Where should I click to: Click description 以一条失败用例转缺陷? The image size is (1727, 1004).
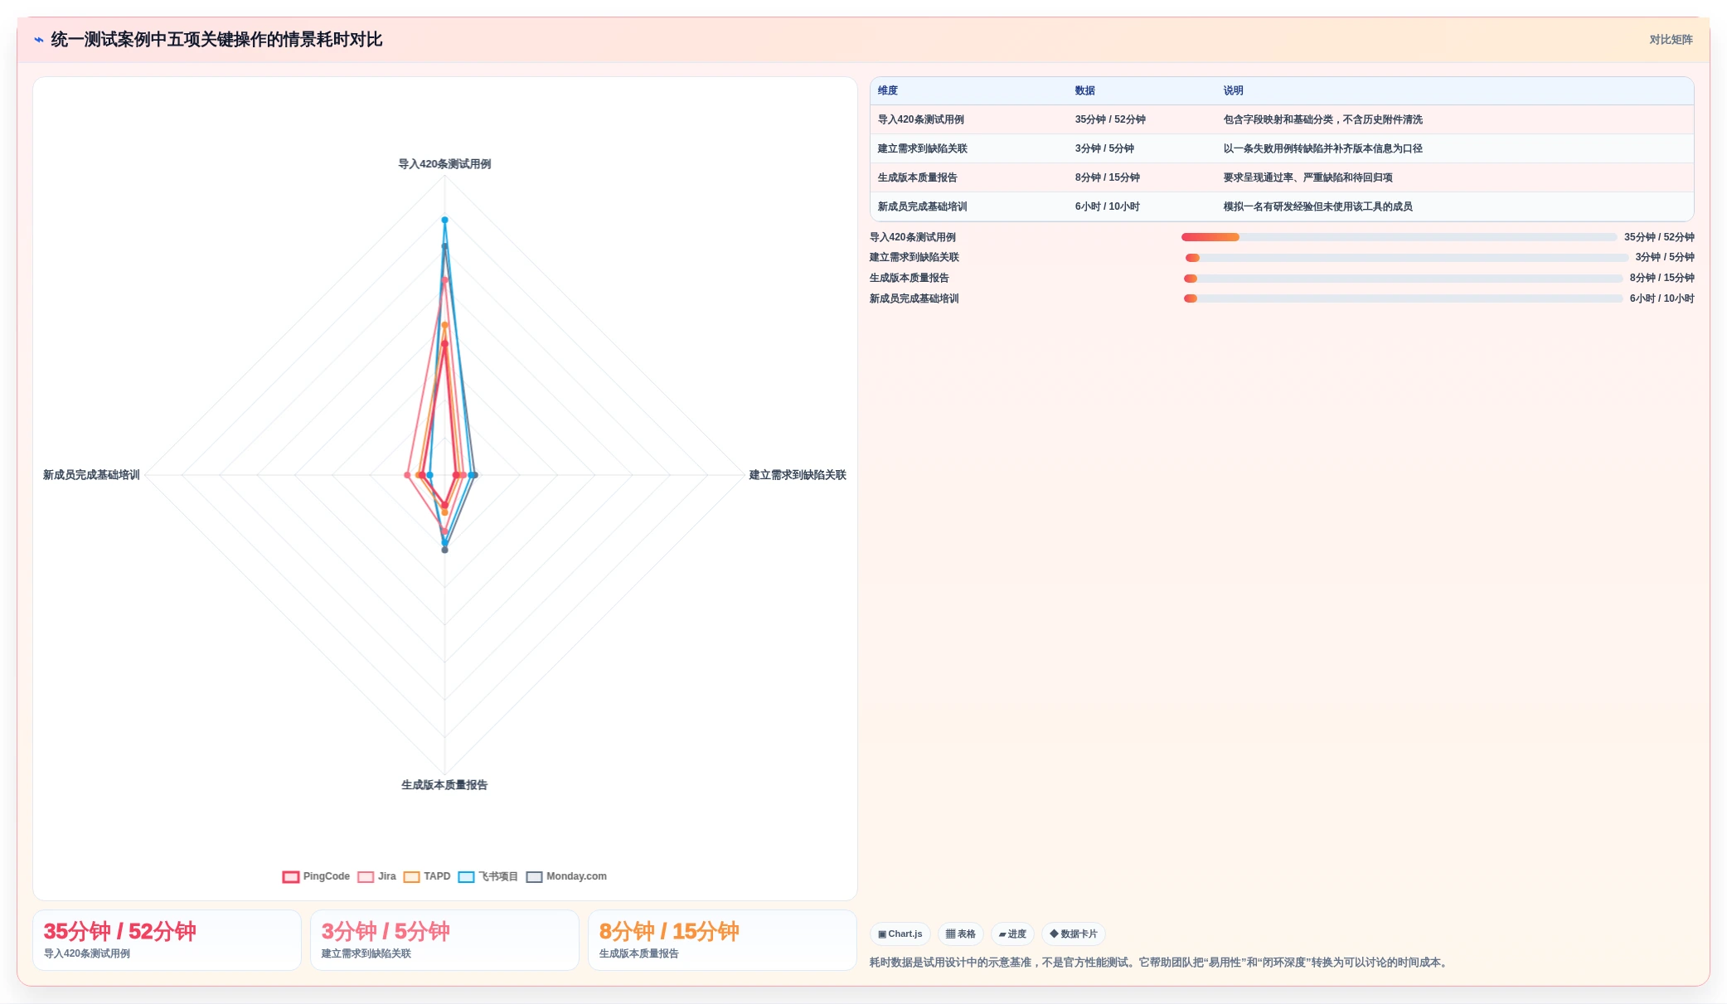pyautogui.click(x=1323, y=149)
